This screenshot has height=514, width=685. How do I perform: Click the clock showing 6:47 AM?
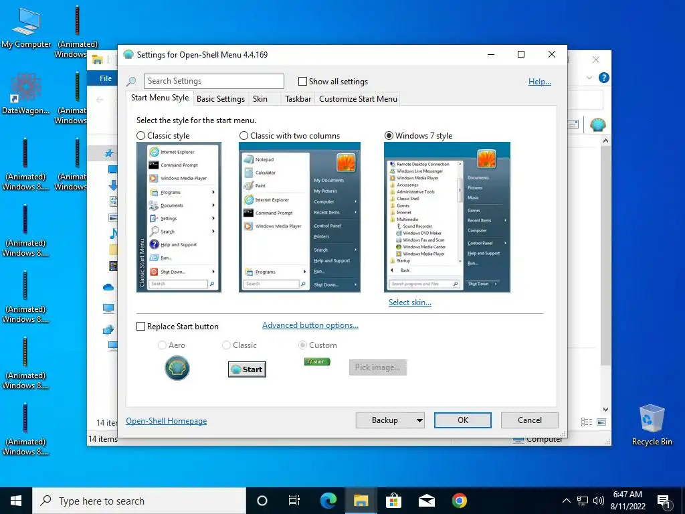[x=627, y=495]
